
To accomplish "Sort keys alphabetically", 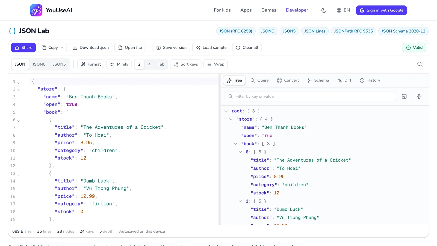I will coord(186,64).
